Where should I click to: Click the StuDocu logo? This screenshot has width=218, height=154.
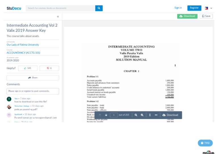[14, 8]
